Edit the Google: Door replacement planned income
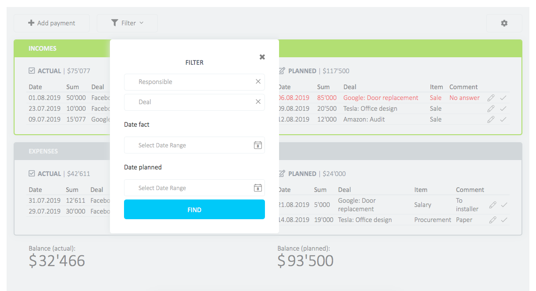Viewport: 536px width, 291px height. pos(491,98)
